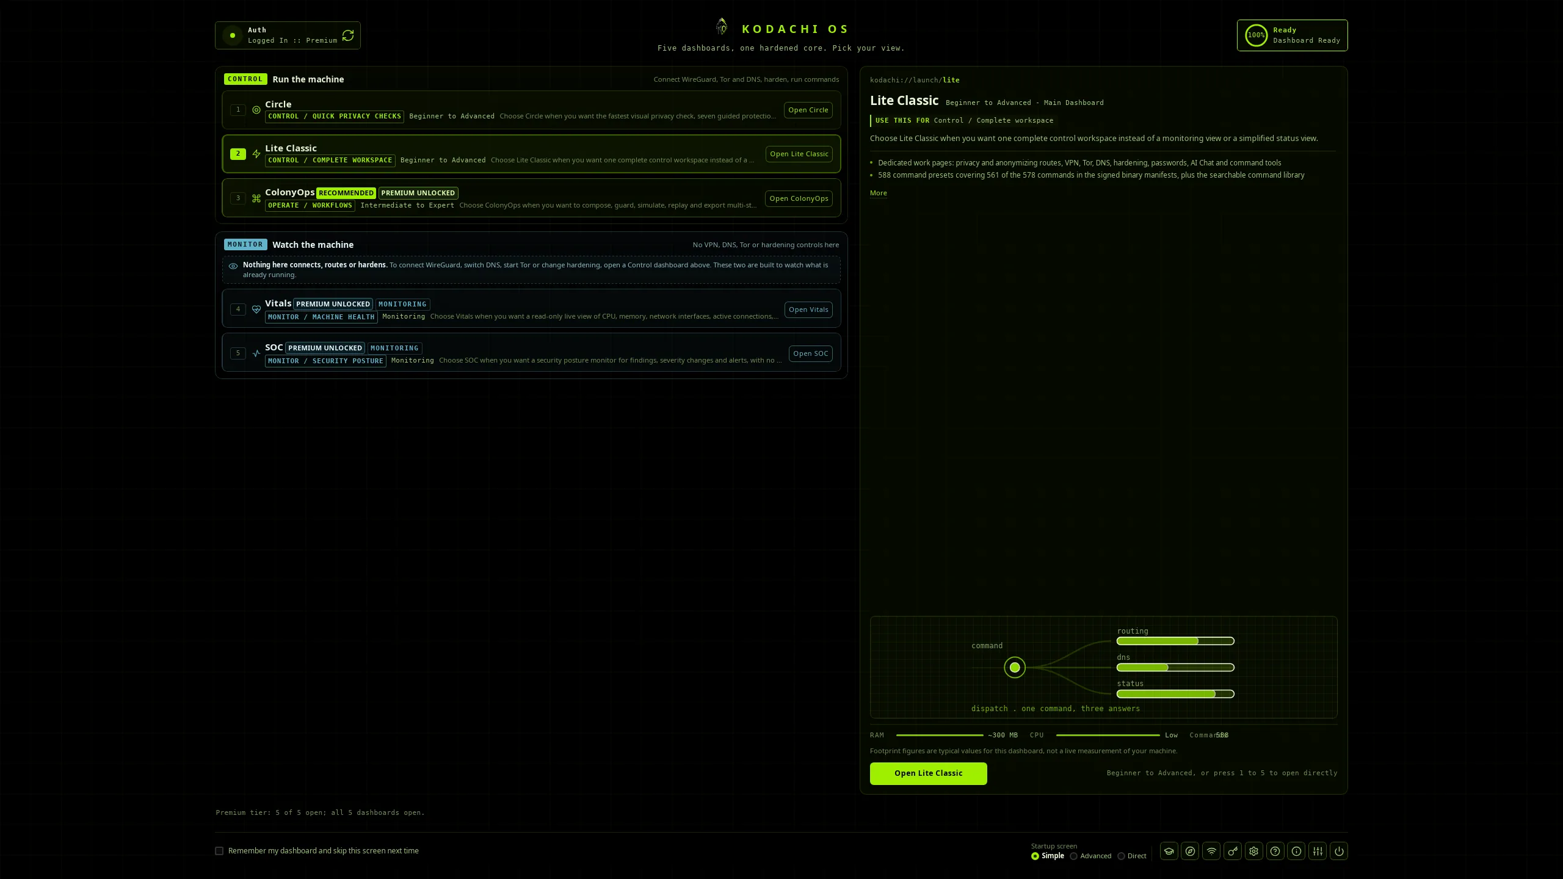The image size is (1563, 879).
Task: Click the 'Dashboard Ready' status text
Action: pos(1307,40)
